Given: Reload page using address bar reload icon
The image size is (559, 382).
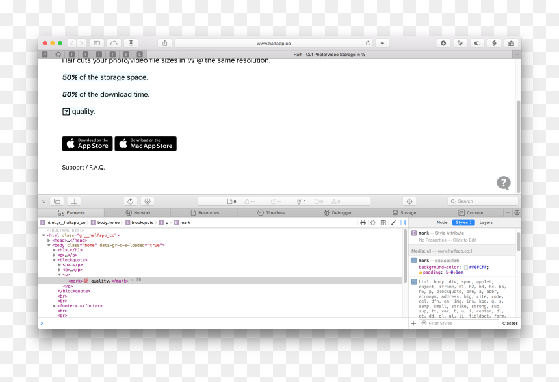Looking at the screenshot, I should (368, 43).
